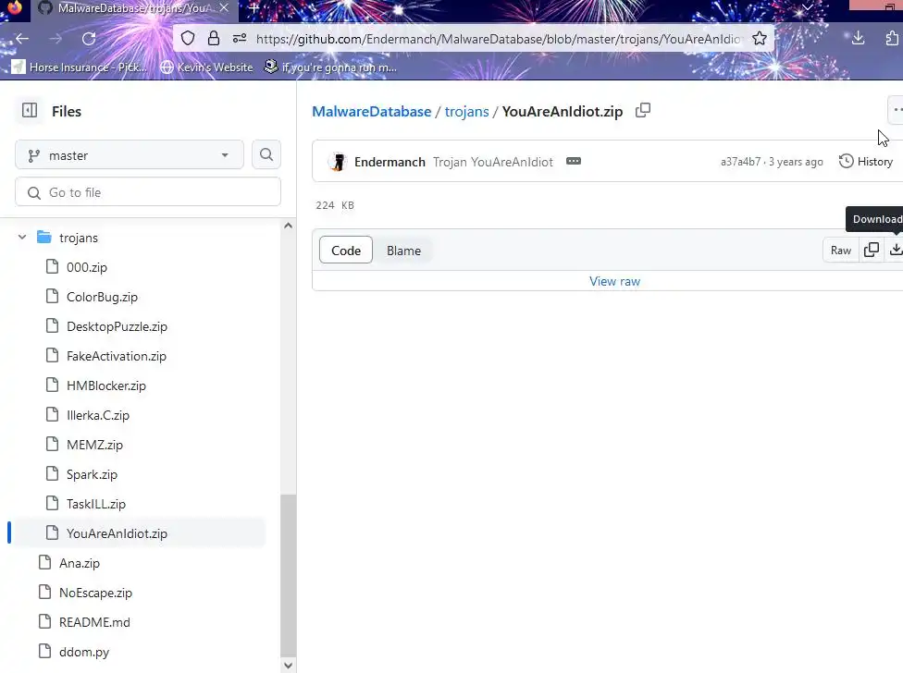Select the MalwareDatabase browser tab
Screen dimensions: 903x673
pyautogui.click(x=133, y=8)
